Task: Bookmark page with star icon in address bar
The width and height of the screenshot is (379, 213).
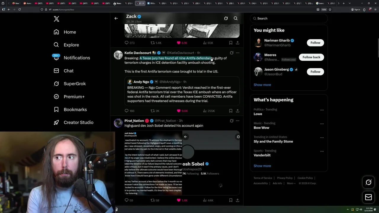Action: point(330,9)
